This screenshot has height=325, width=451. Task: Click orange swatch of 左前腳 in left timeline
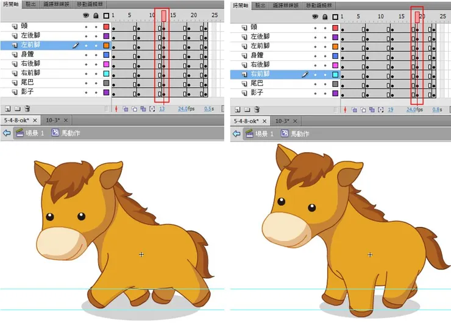point(107,46)
